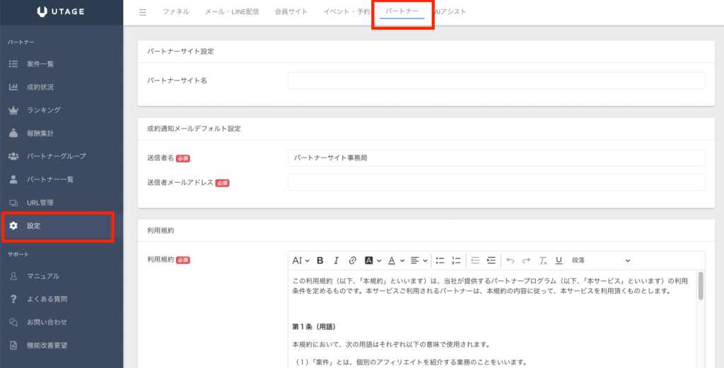The height and width of the screenshot is (368, 724).
Task: Toggle italic formatting in editor
Action: [336, 261]
